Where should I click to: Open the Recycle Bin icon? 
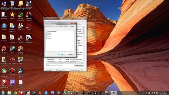(12, 4)
